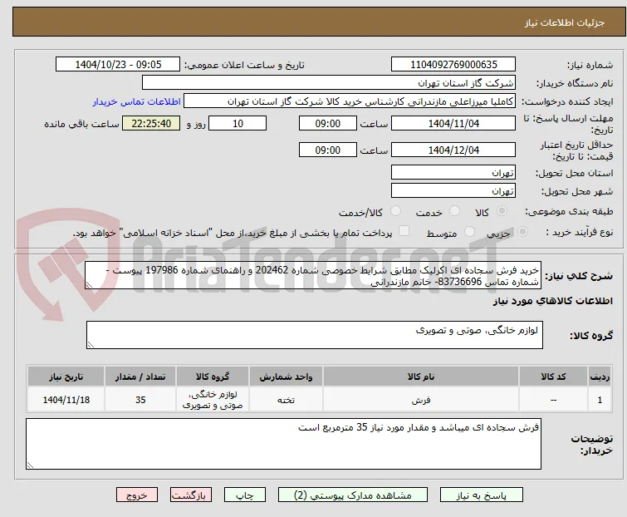The height and width of the screenshot is (517, 627).
Task: Click the buyer notes text area
Action: click(x=283, y=444)
